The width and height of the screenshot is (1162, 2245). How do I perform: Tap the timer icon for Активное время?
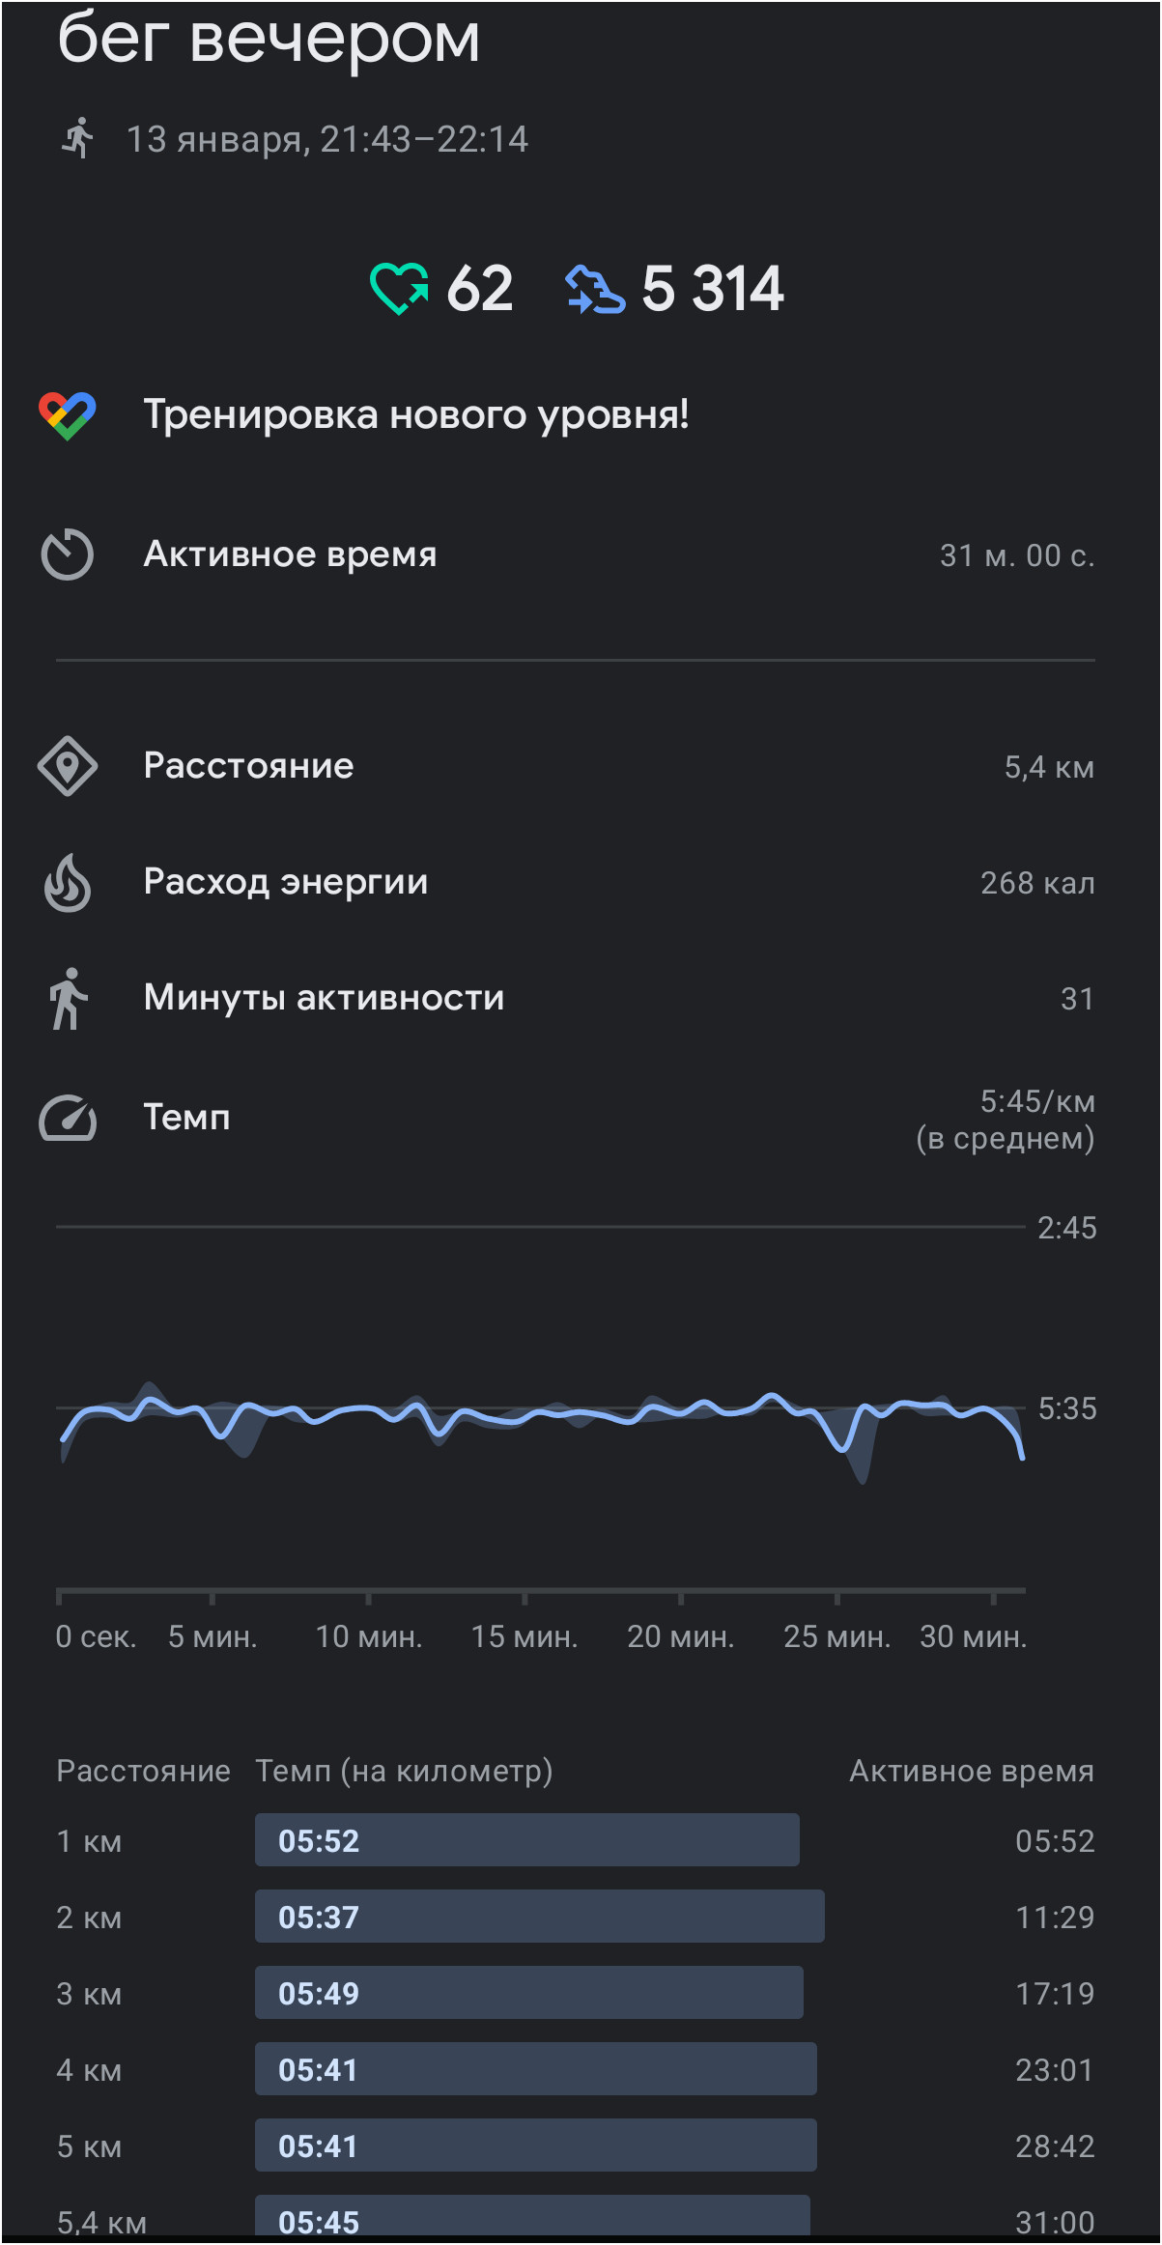point(67,554)
